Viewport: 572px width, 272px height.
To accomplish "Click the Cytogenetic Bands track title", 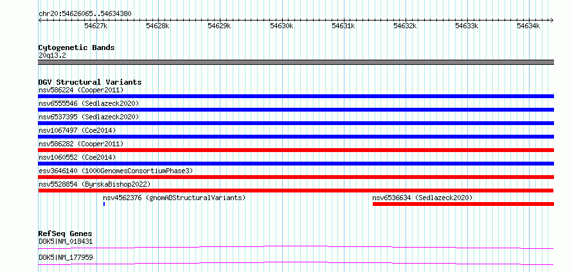I will point(76,47).
